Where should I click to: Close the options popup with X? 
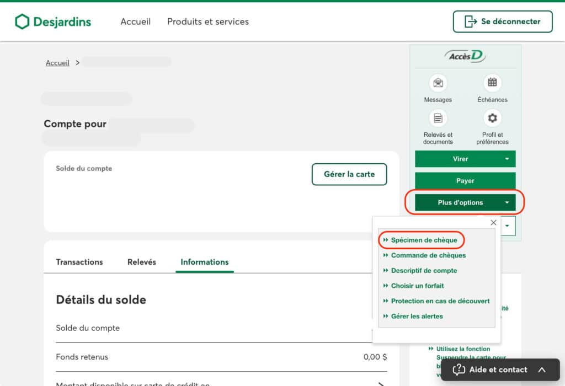pos(493,223)
